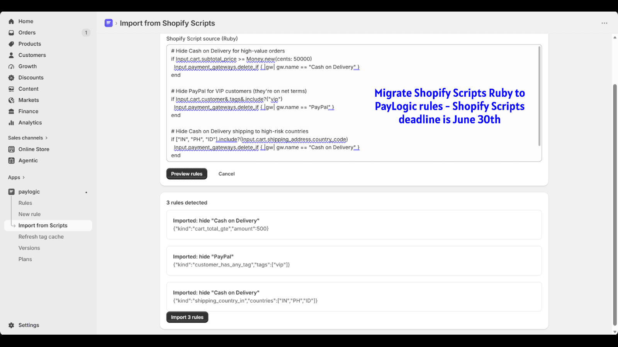Screen dimensions: 618x347
Task: Click the Discounts badge icon
Action: 11,77
